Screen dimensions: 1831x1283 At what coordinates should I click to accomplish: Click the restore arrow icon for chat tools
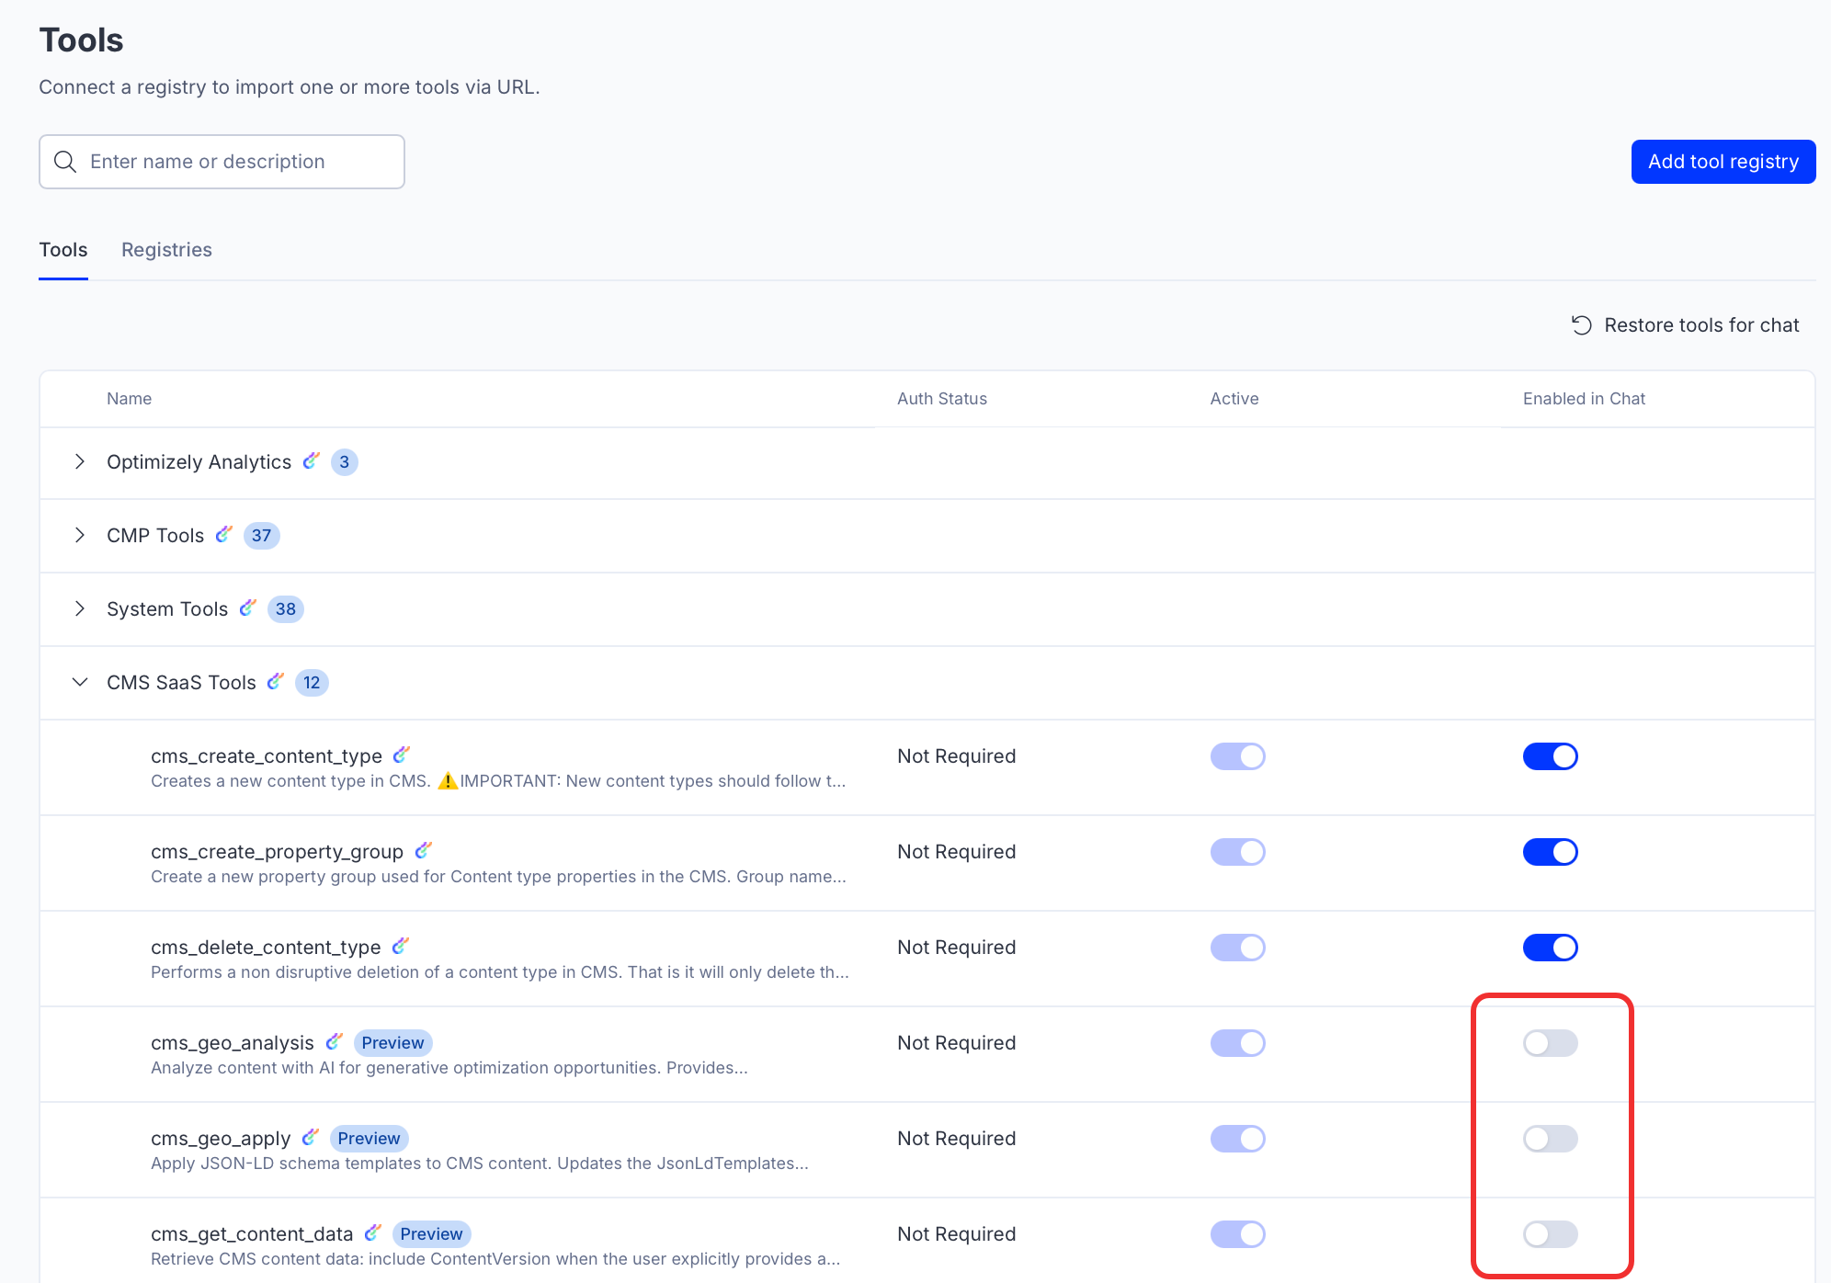(x=1581, y=325)
